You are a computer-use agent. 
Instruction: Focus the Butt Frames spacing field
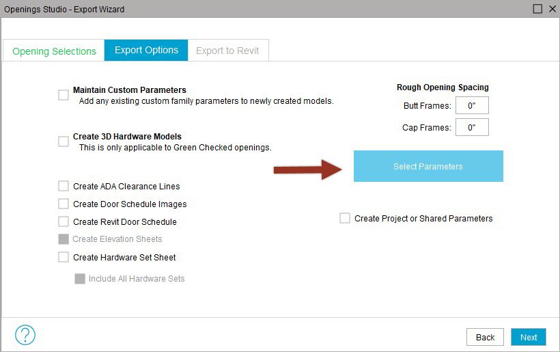point(472,105)
